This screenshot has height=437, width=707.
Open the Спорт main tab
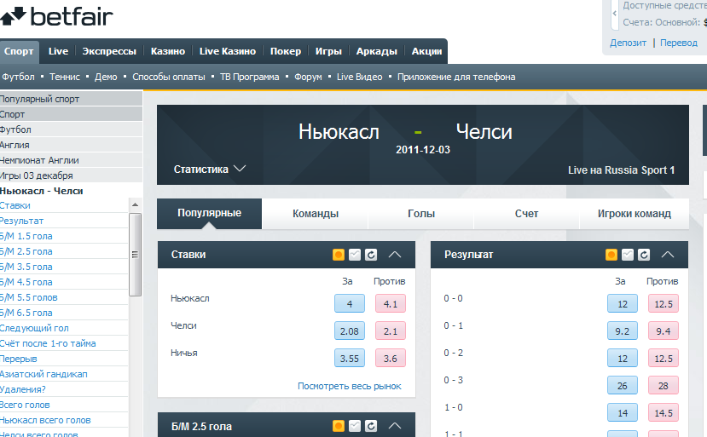19,51
